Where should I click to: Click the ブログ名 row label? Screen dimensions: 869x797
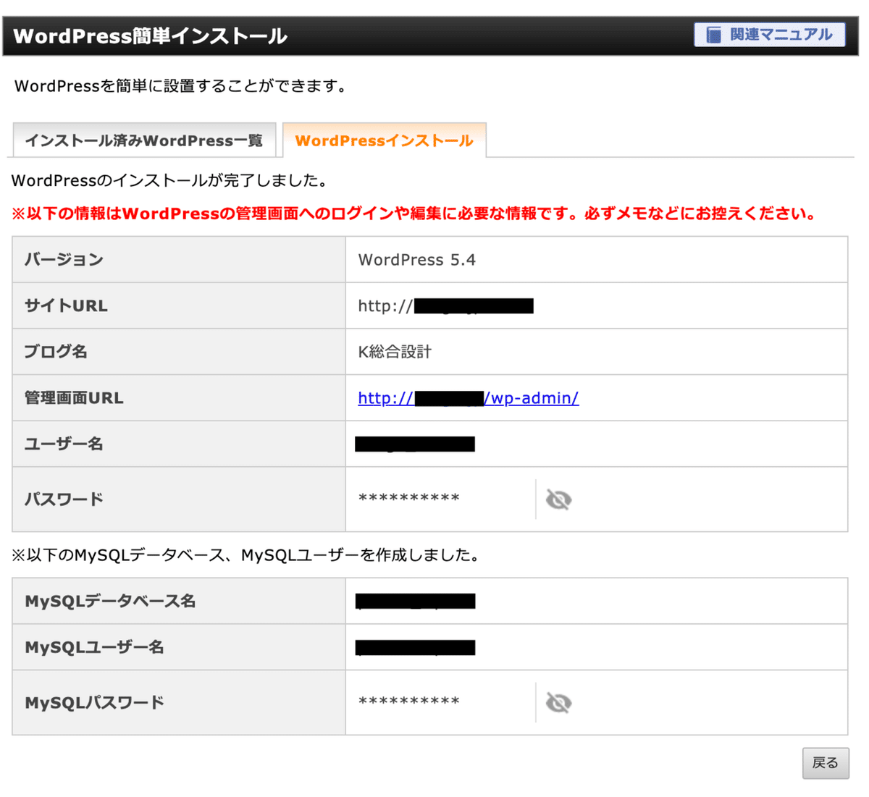click(x=56, y=352)
